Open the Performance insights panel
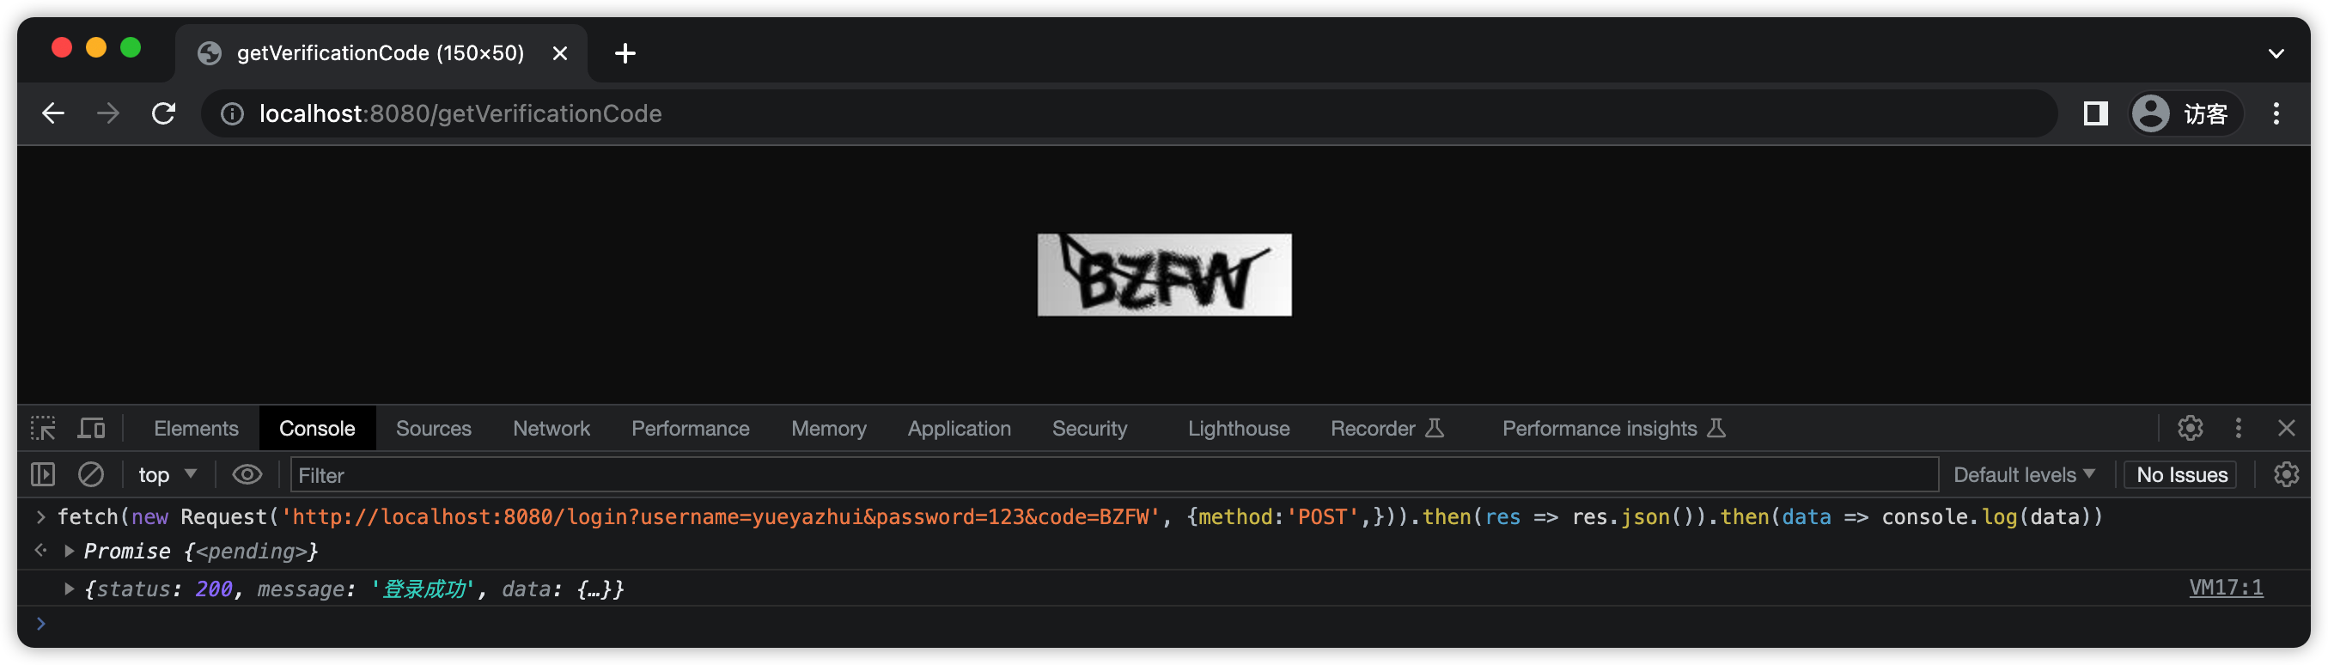 1614,428
